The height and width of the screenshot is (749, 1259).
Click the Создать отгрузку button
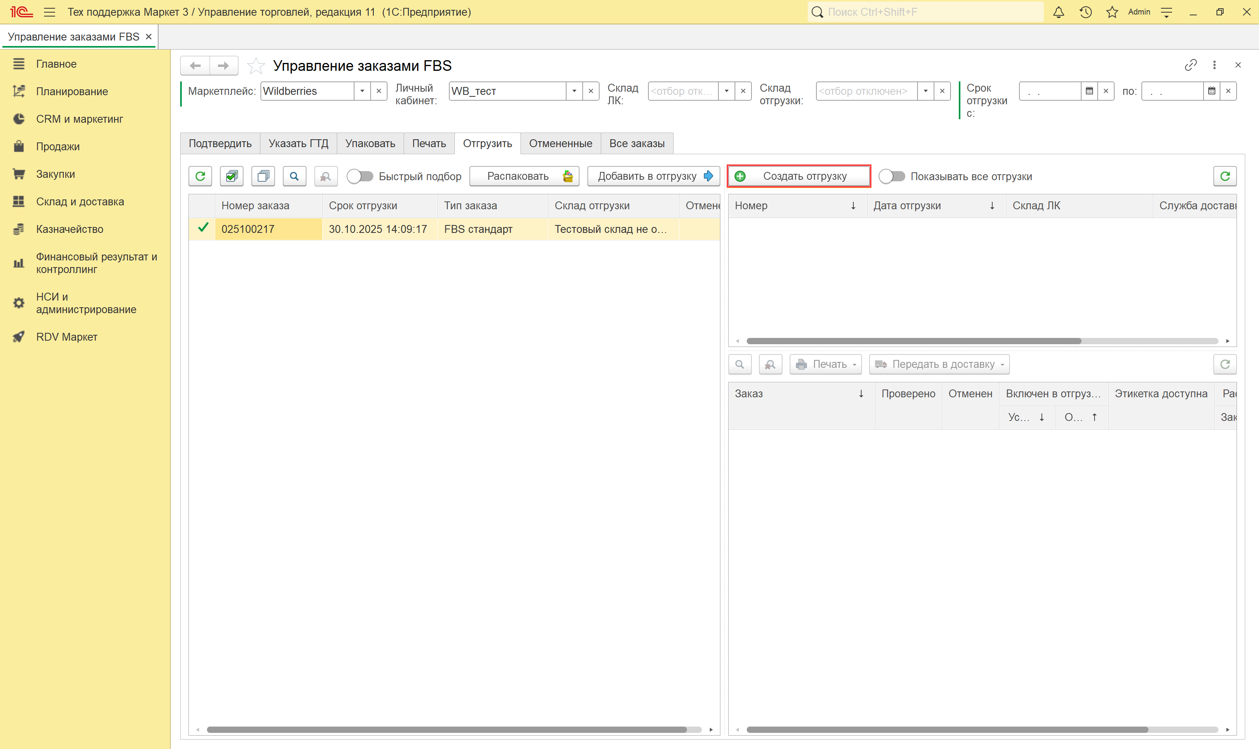pyautogui.click(x=799, y=176)
